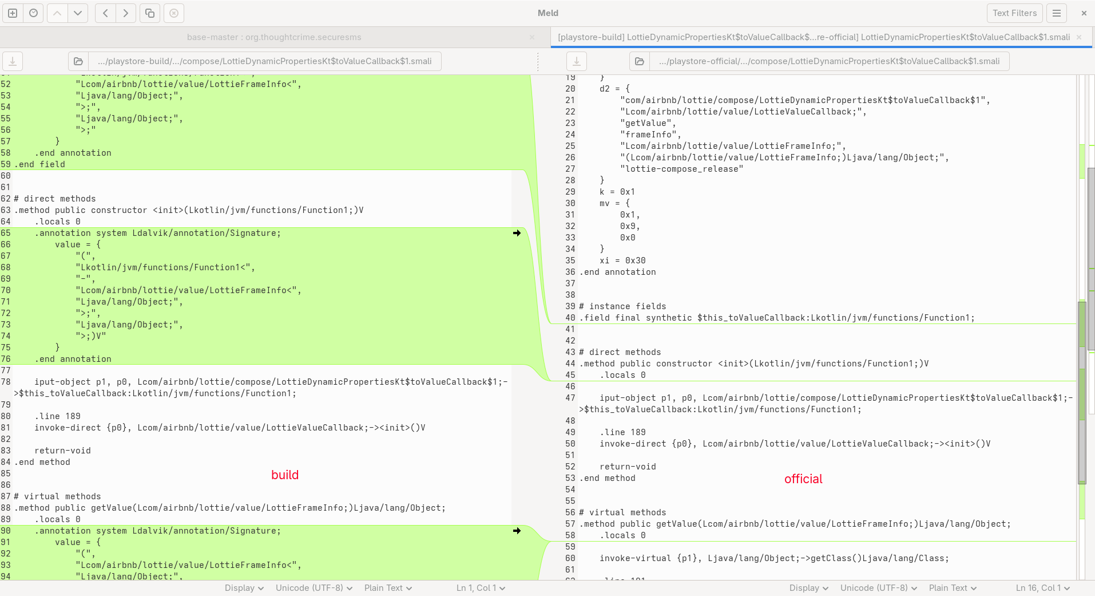Click left line 87 '# virtual methods'
Screen dimensions: 1095x596
[57, 496]
